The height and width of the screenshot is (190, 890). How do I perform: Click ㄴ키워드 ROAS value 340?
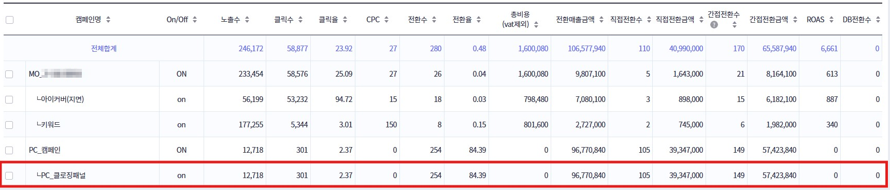pyautogui.click(x=832, y=125)
